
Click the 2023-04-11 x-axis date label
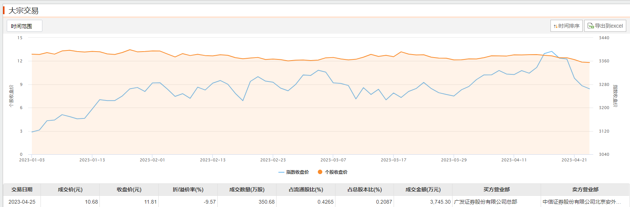[514, 160]
